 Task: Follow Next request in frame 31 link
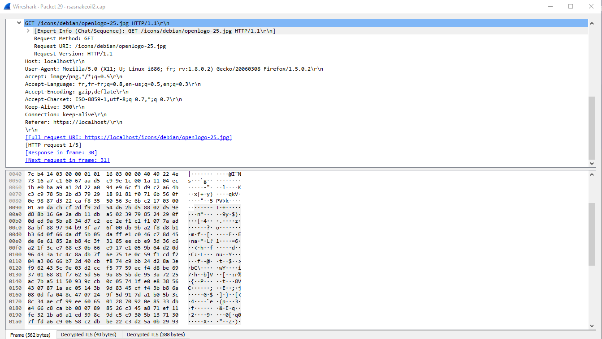[67, 160]
